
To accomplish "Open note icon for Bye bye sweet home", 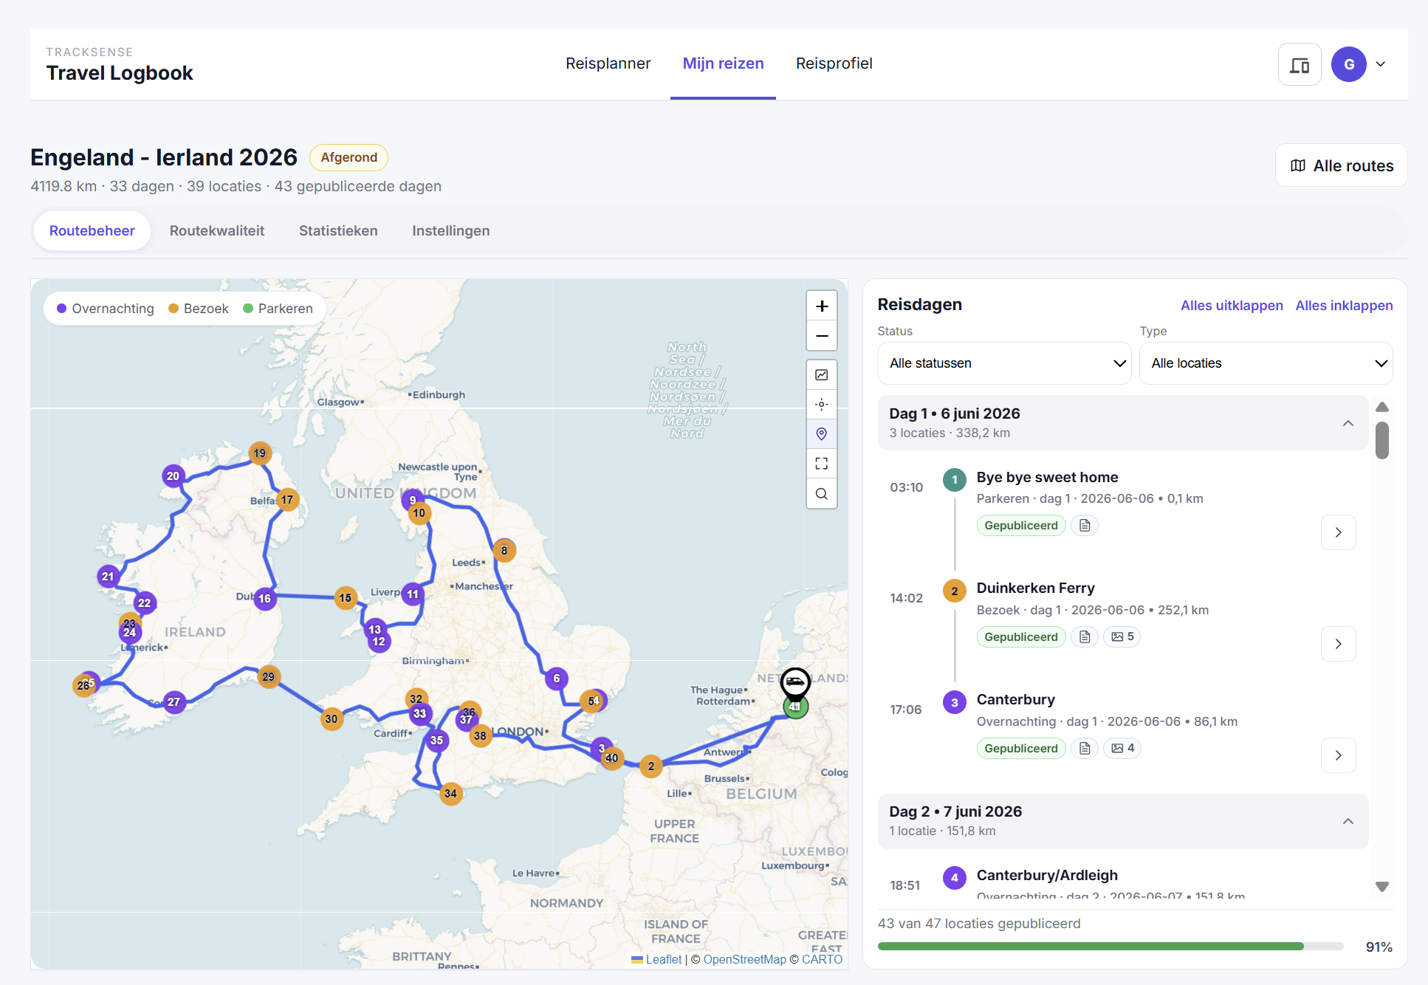I will click(1085, 526).
